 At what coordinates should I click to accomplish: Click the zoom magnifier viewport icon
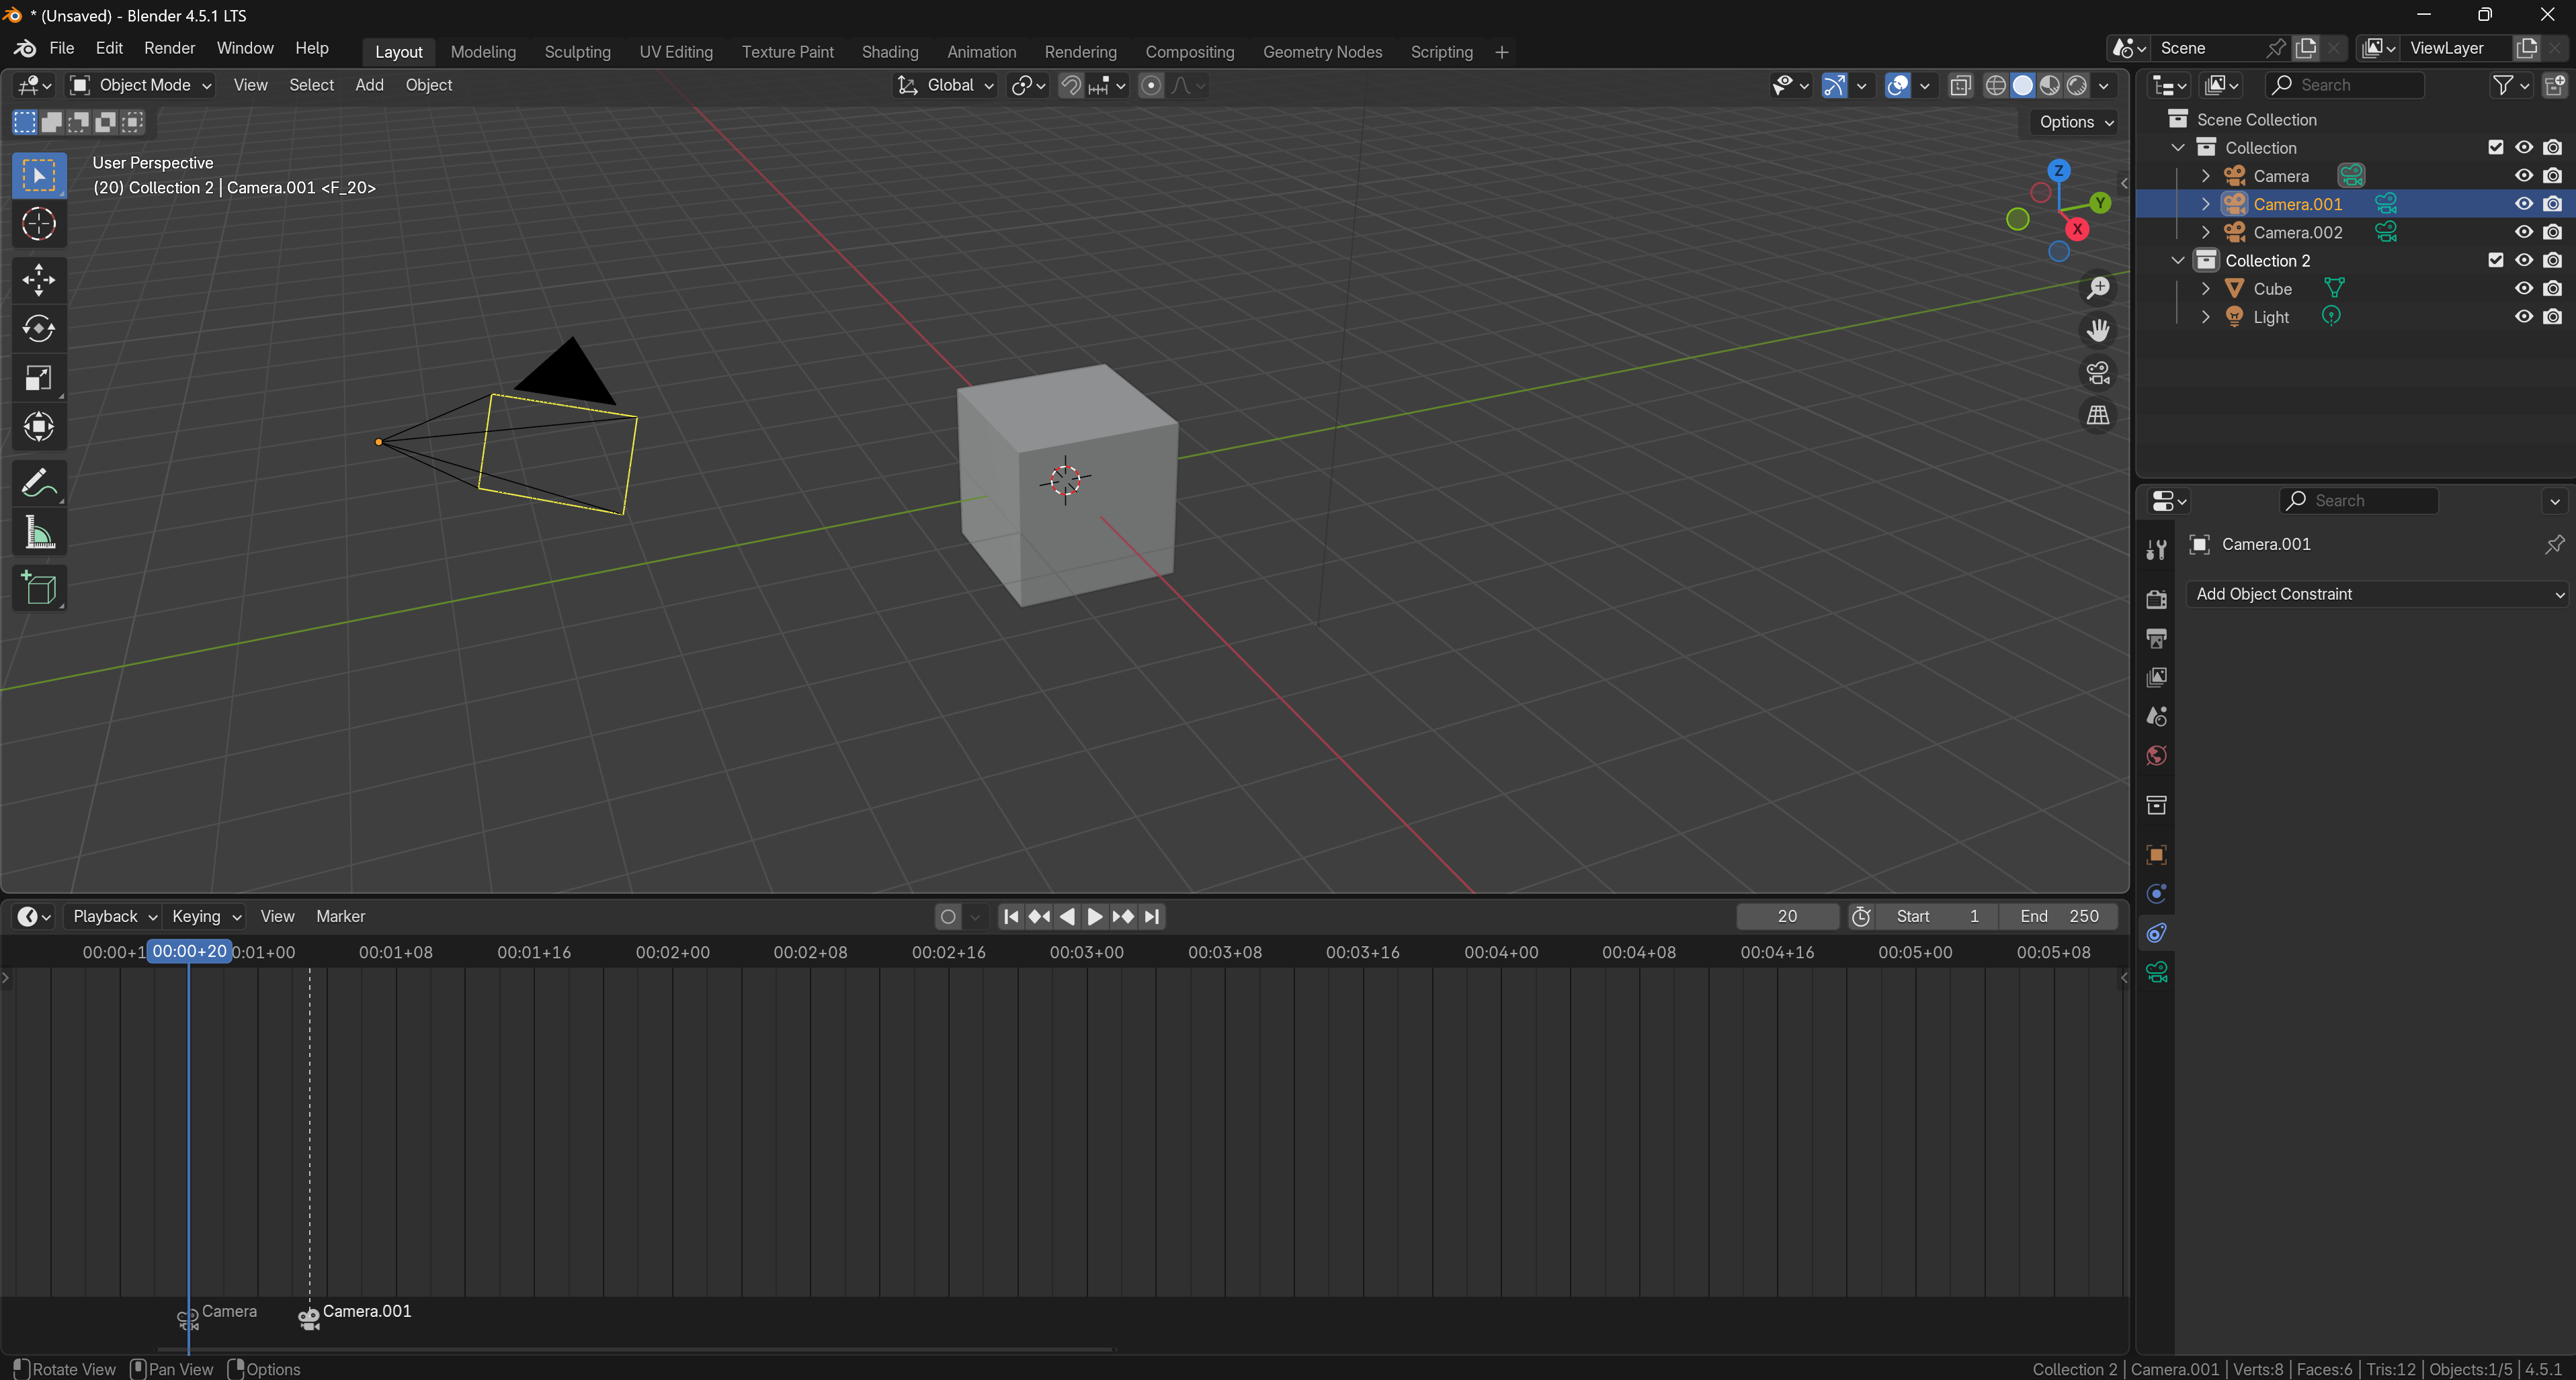tap(2098, 288)
